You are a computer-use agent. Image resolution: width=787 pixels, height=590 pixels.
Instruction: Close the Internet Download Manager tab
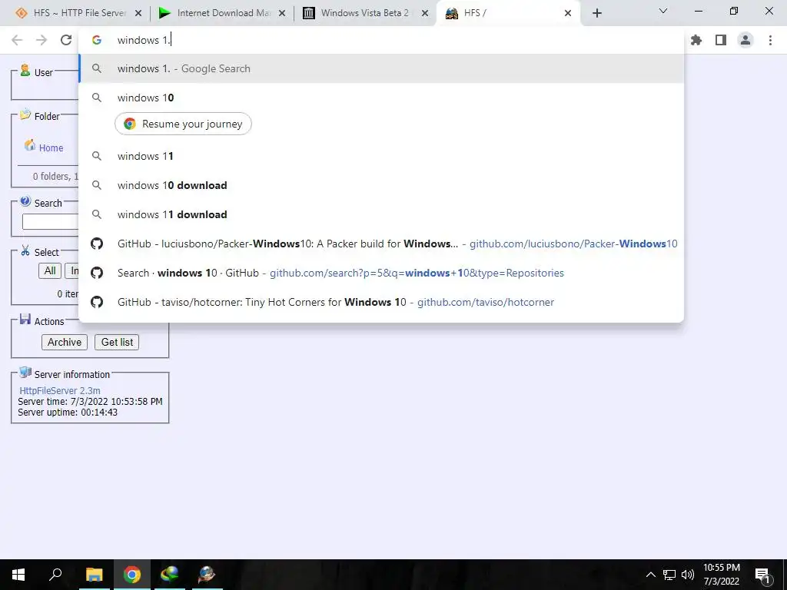(282, 13)
